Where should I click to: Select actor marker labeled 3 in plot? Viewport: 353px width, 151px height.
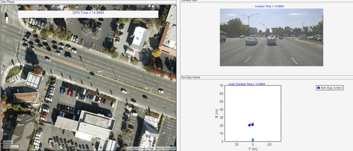(249, 125)
